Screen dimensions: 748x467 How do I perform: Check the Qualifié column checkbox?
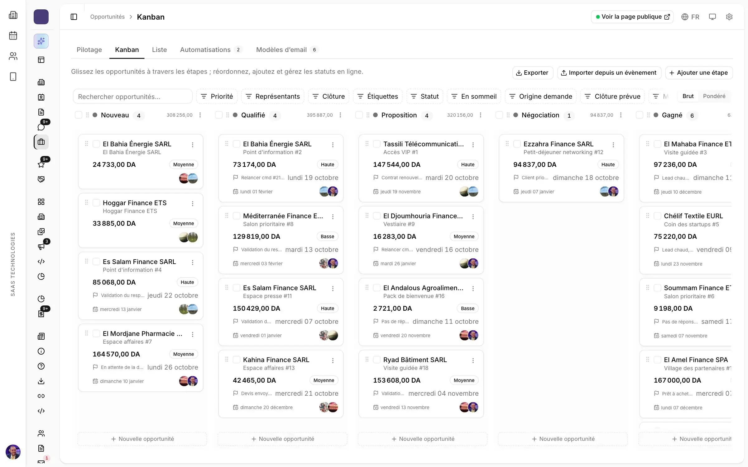pyautogui.click(x=219, y=115)
